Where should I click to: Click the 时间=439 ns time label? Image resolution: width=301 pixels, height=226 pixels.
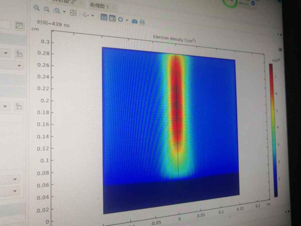point(53,24)
